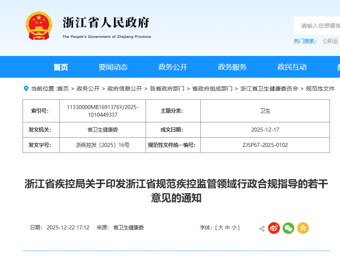
Task: Click the national emblem logo
Action: pos(39,25)
